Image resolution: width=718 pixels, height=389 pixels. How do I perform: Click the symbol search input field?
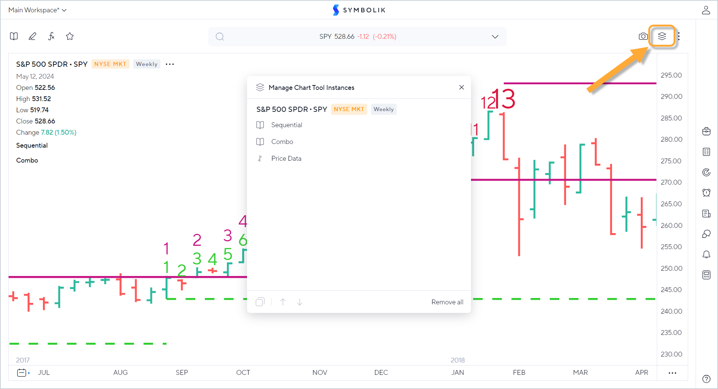click(x=358, y=37)
